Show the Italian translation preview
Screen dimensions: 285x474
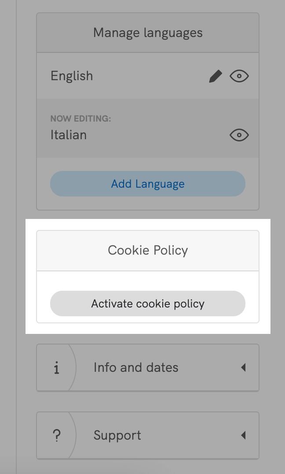(239, 135)
